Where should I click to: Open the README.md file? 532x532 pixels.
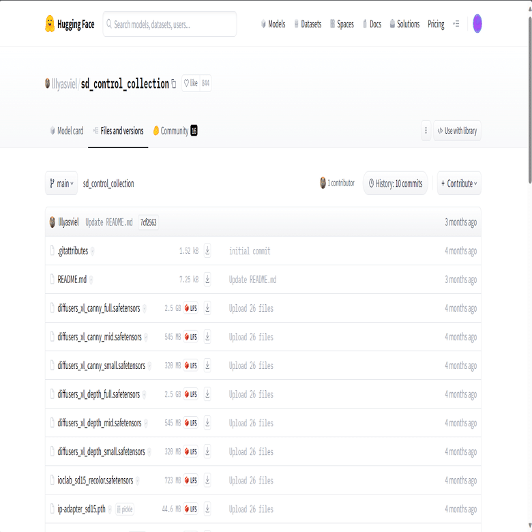coord(72,280)
